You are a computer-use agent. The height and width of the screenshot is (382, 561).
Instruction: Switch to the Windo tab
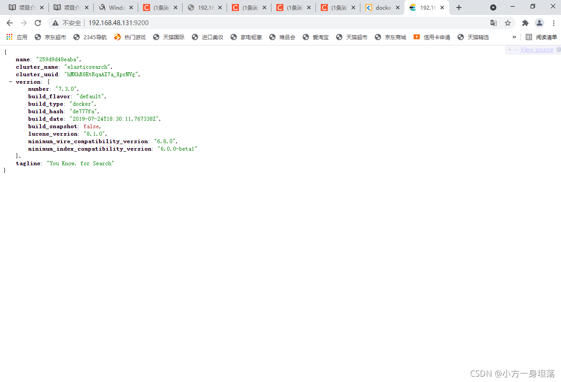pyautogui.click(x=116, y=7)
